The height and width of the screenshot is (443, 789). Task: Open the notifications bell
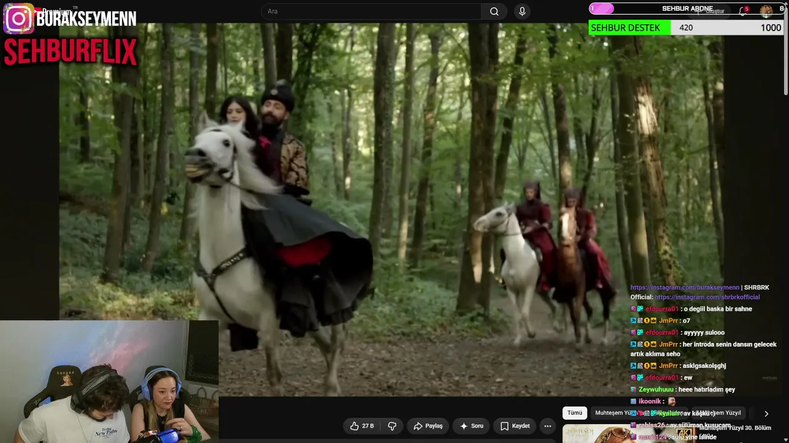coord(743,11)
